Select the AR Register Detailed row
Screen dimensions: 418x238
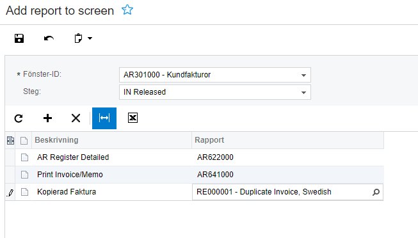[195, 157]
